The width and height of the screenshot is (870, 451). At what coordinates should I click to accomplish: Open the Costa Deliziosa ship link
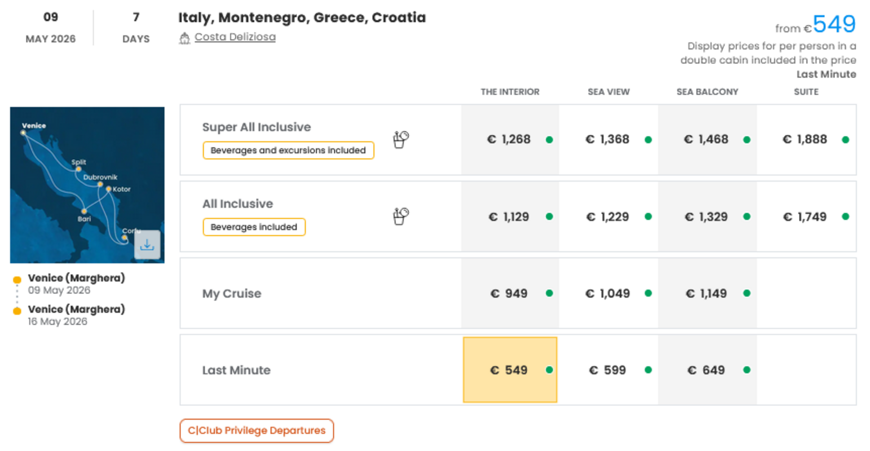(x=235, y=37)
